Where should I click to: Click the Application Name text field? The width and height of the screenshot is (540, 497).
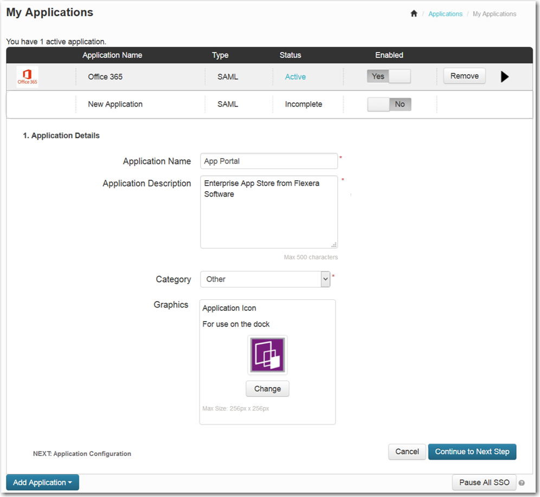point(269,161)
